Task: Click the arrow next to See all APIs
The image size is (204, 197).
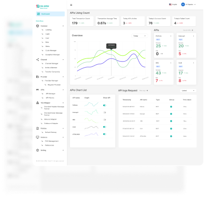Action: [192, 30]
